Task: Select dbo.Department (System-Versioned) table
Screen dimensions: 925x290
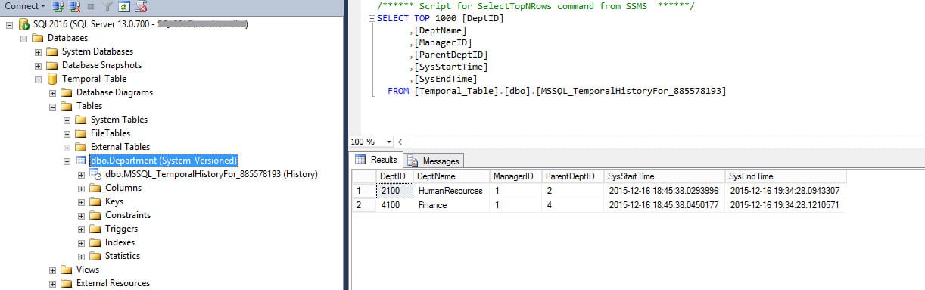Action: point(164,161)
